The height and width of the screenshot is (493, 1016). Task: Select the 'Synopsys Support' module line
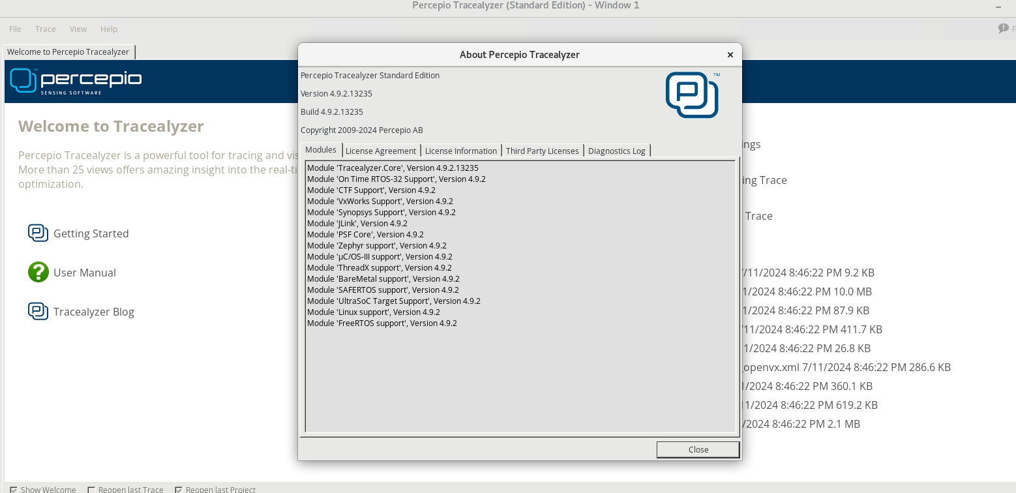(x=381, y=212)
